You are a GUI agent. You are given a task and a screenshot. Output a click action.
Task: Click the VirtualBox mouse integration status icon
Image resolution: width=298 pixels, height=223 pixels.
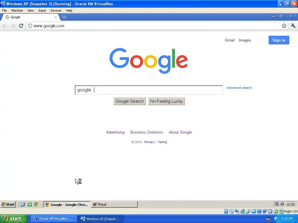click(x=276, y=211)
